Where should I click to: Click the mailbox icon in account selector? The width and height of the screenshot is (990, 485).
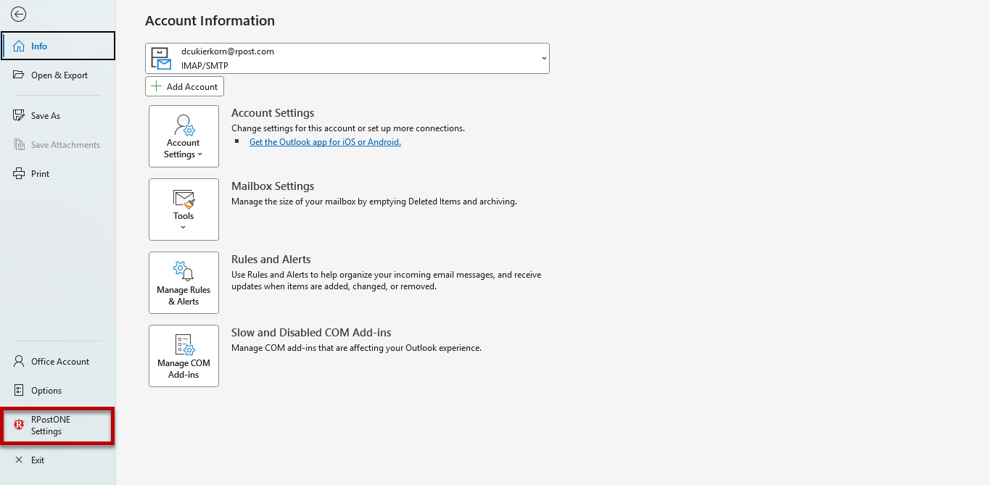(x=161, y=59)
